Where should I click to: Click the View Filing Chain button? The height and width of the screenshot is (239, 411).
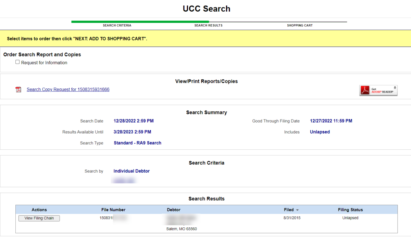39,218
